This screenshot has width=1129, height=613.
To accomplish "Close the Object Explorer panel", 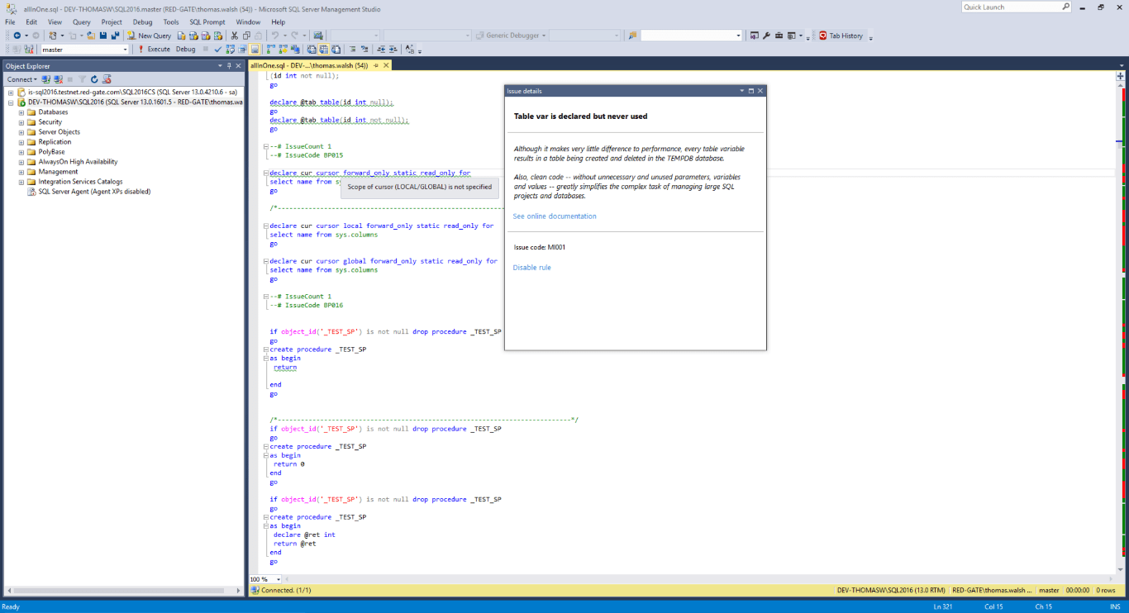I will point(239,66).
